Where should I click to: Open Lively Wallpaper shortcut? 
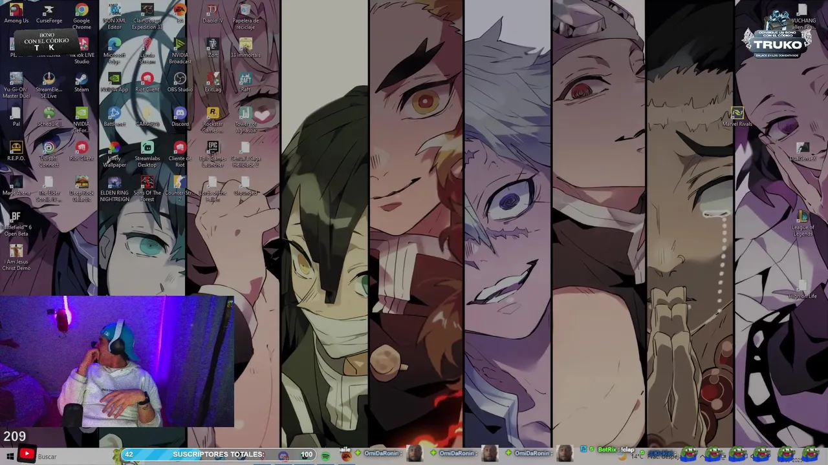tap(114, 154)
